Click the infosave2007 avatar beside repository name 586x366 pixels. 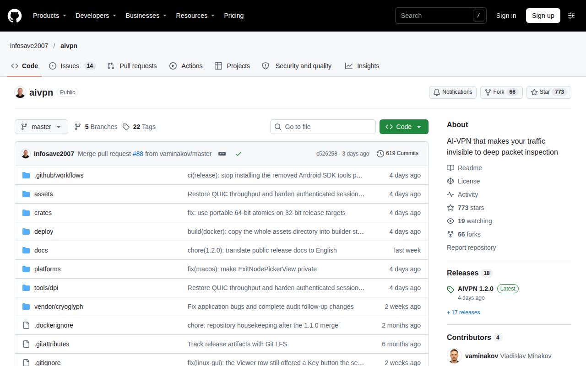[x=20, y=92]
